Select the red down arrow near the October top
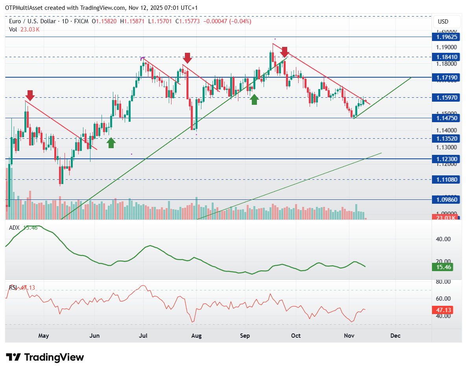This screenshot has height=372, width=467. [x=284, y=52]
